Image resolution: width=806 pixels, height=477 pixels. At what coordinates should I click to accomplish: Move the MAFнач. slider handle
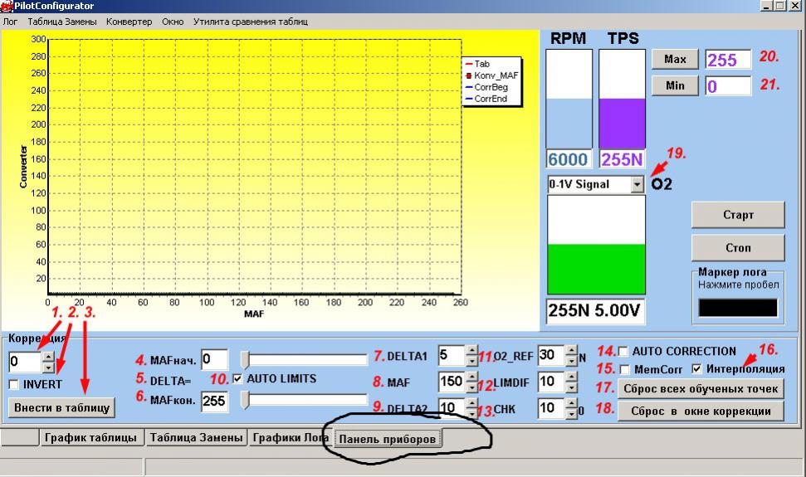pyautogui.click(x=245, y=359)
